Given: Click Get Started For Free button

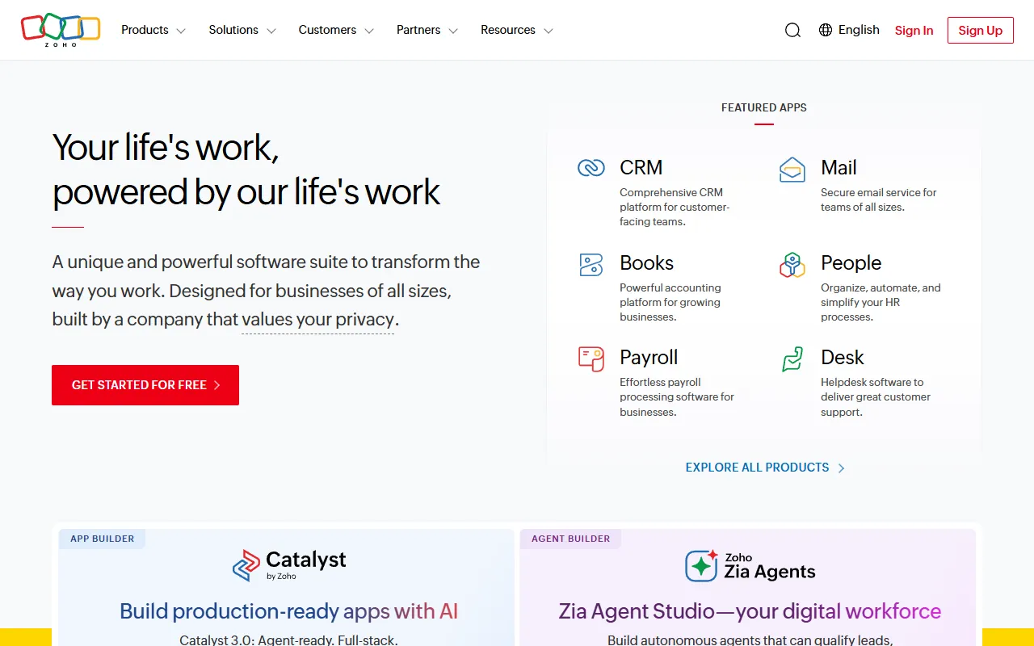Looking at the screenshot, I should coord(145,385).
